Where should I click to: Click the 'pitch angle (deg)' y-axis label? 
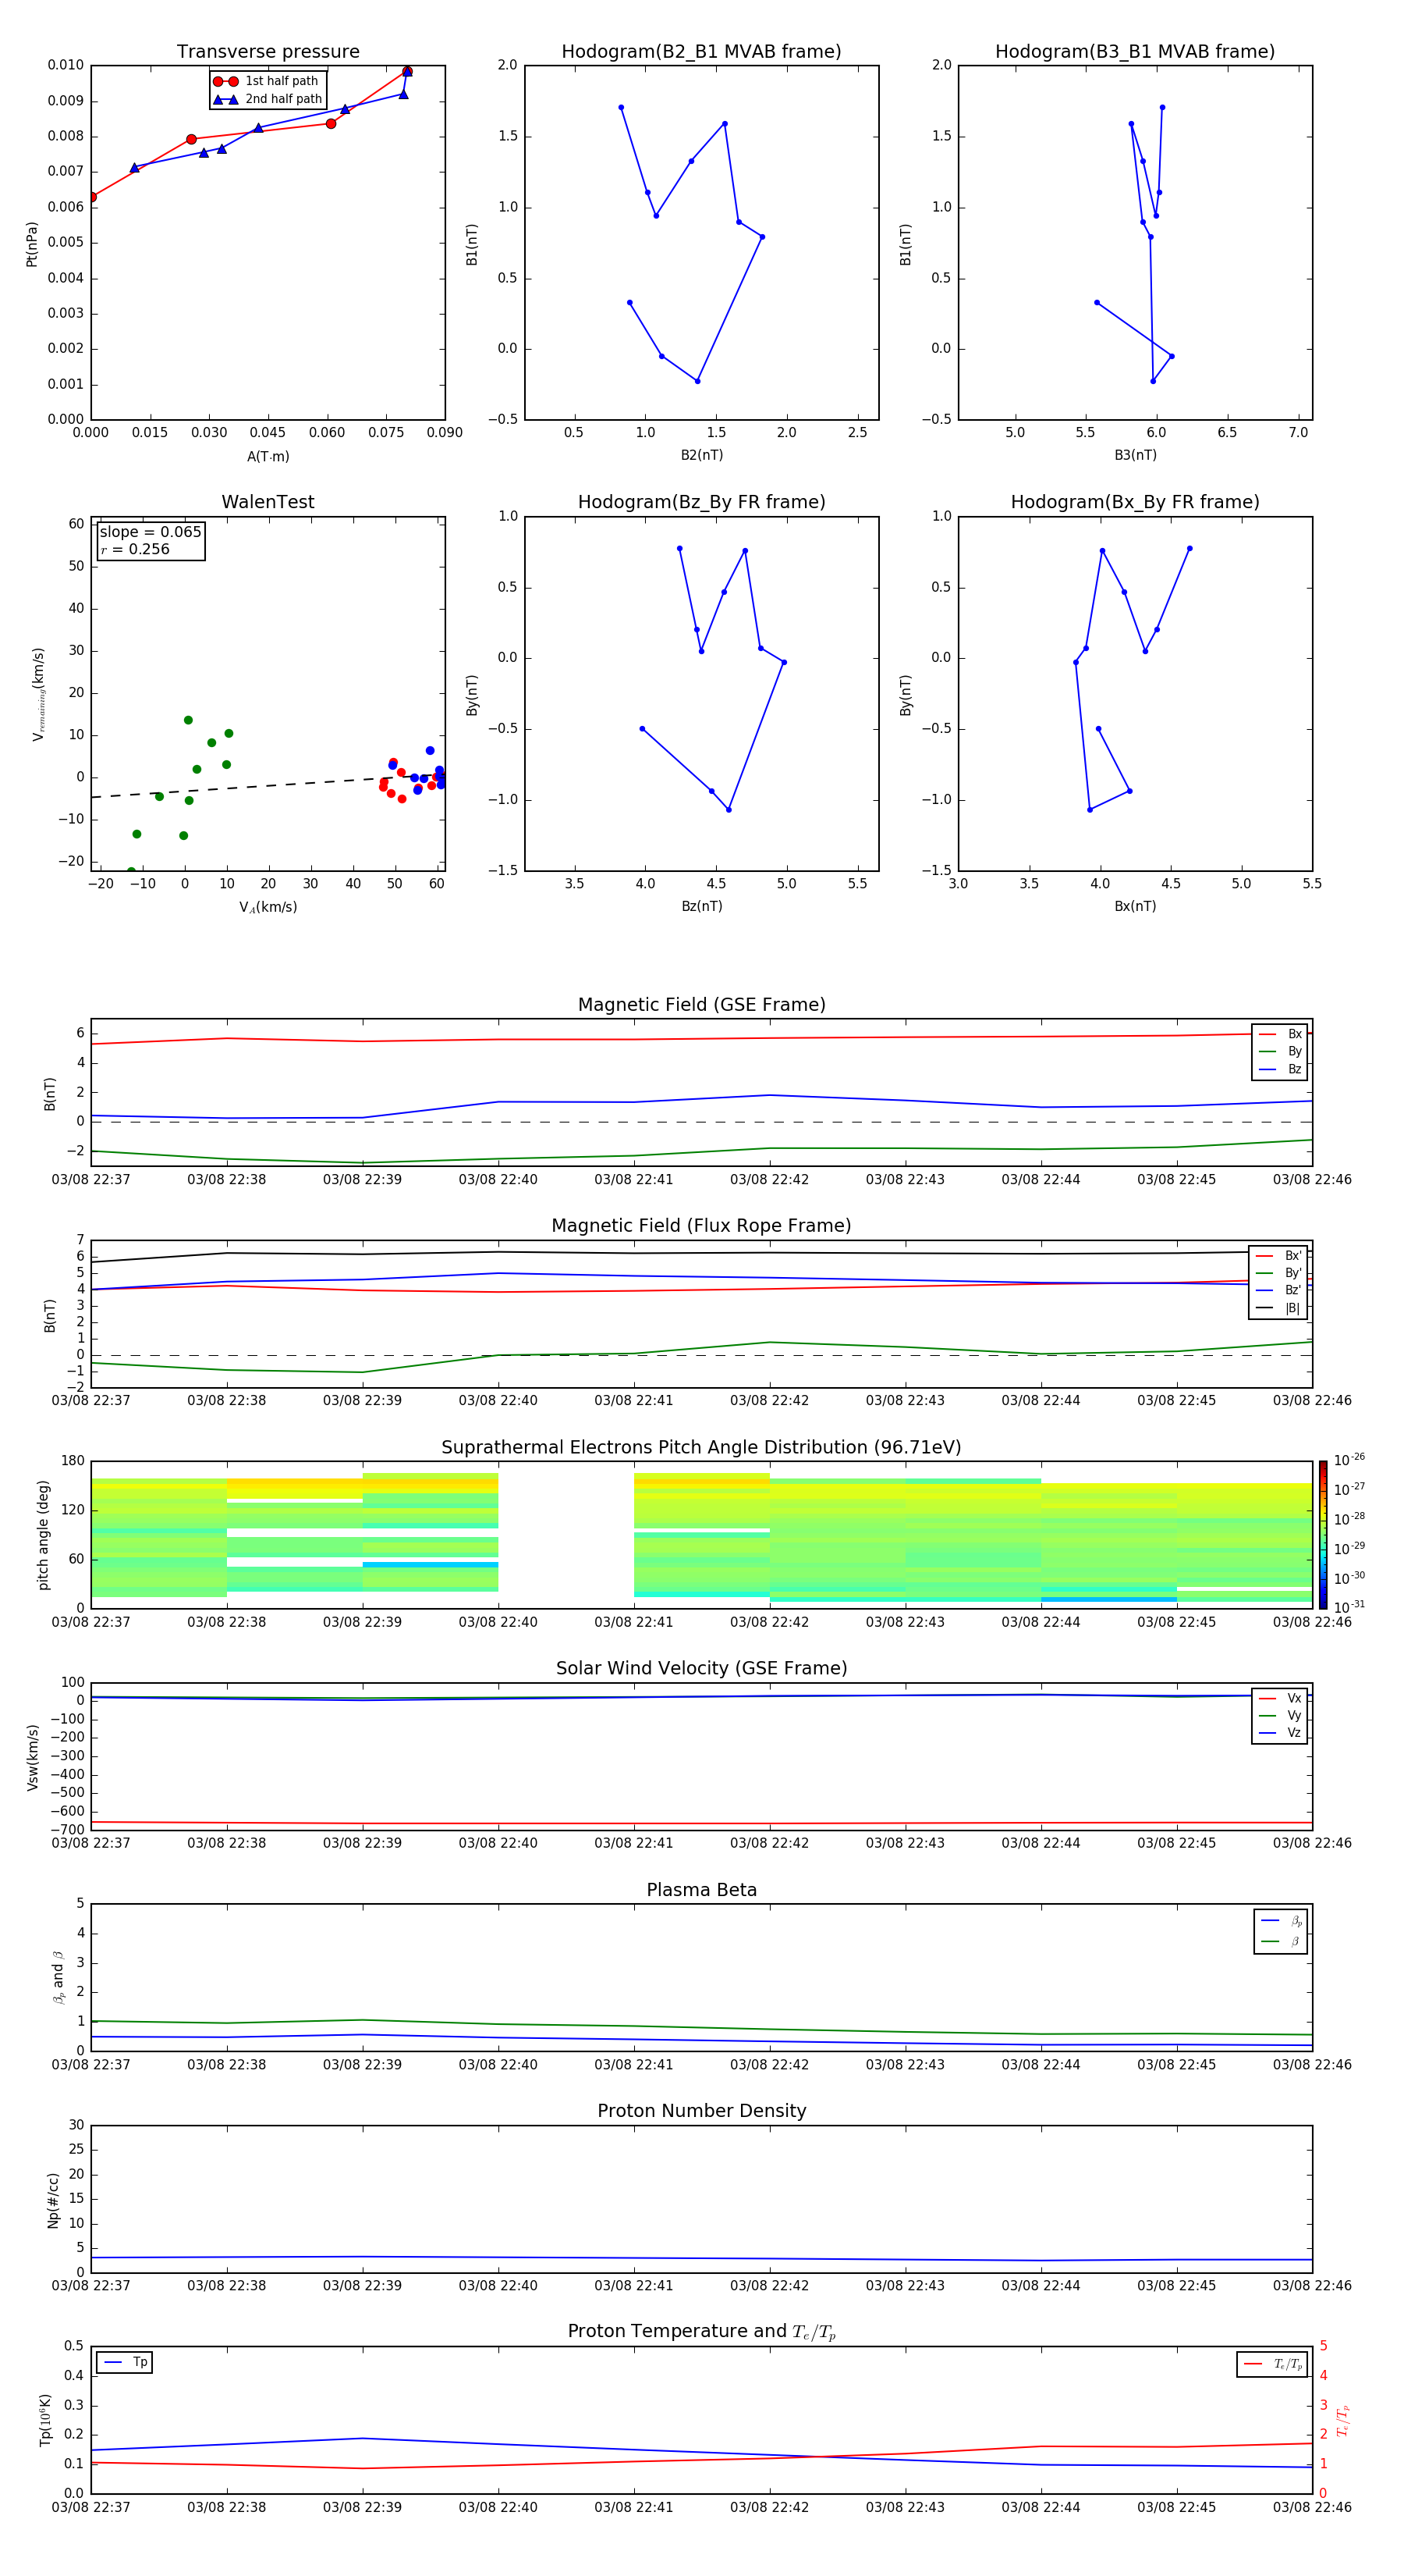44,1535
